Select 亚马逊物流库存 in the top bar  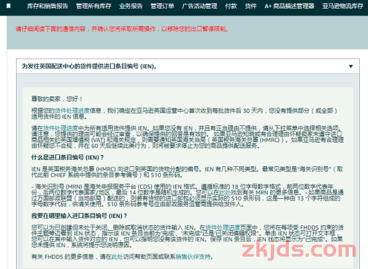tap(343, 6)
